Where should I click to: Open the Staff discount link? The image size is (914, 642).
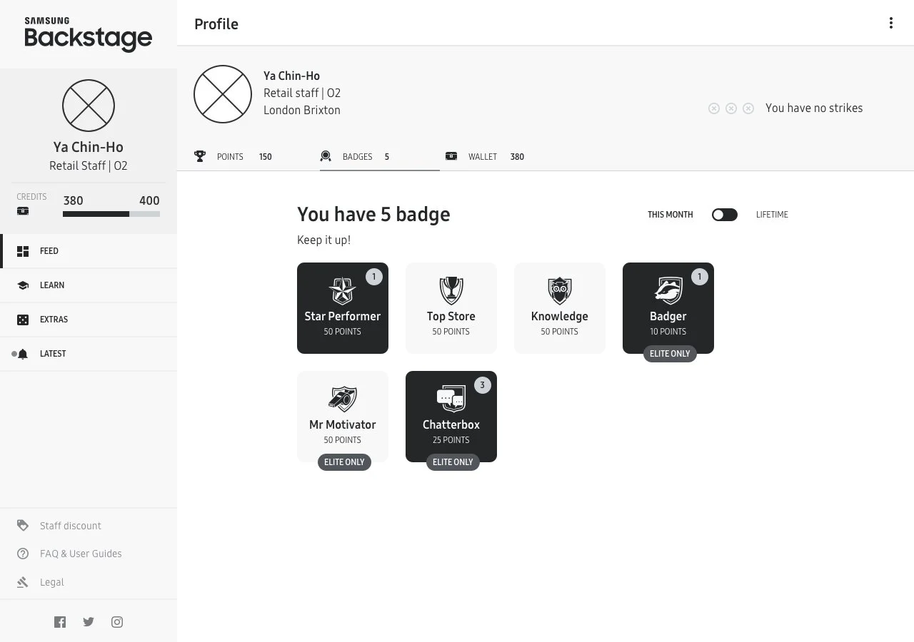71,526
